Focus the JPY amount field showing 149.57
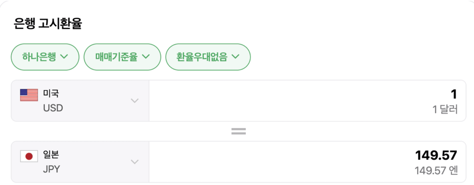 [x=307, y=155]
